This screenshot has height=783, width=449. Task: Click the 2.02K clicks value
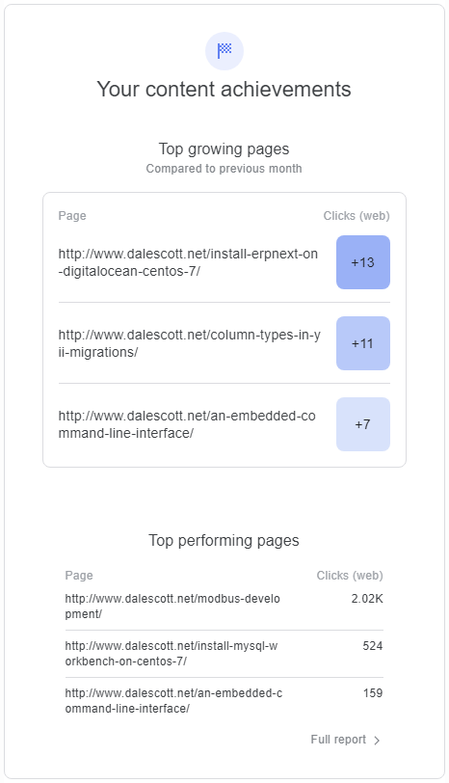[367, 598]
